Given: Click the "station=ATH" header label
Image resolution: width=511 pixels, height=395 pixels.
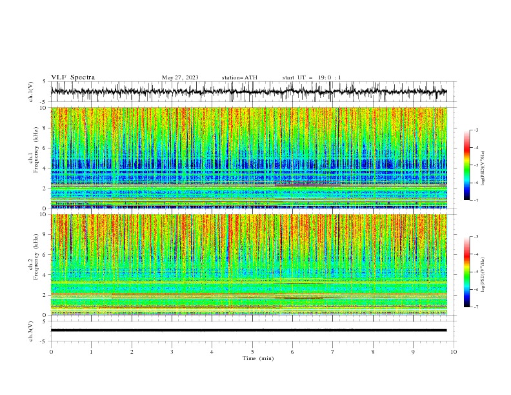Looking at the screenshot, I should click(239, 77).
